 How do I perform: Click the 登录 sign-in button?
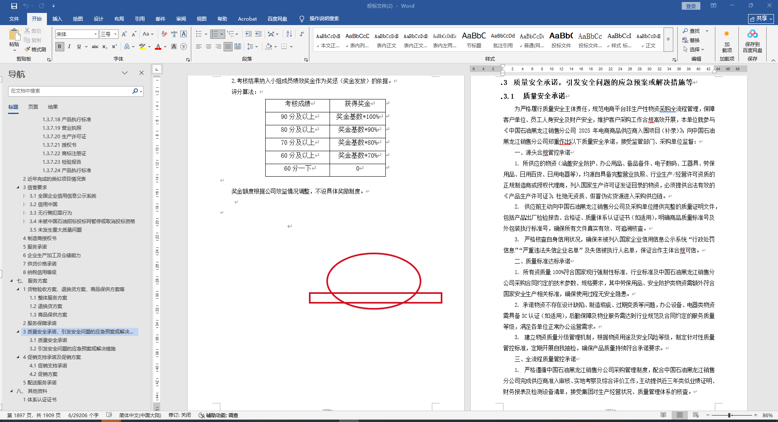(691, 6)
